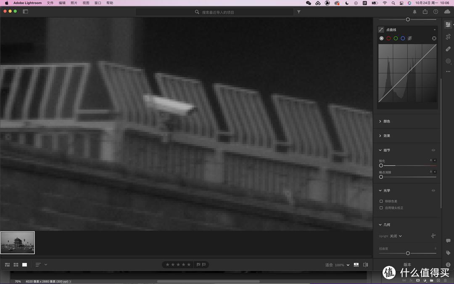Toggle the 细节 panel visibility eye
The image size is (454, 284).
[x=433, y=150]
